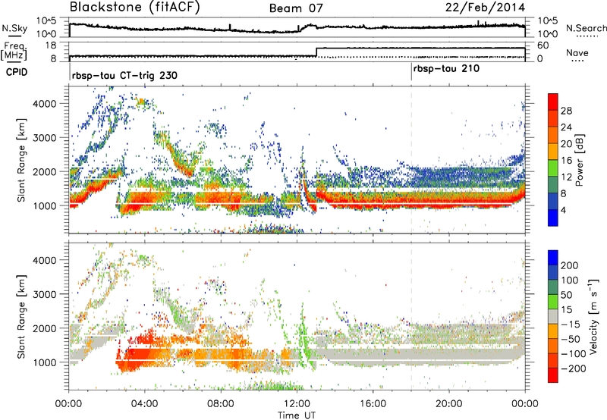Click the '20:00' time axis label

pos(449,404)
